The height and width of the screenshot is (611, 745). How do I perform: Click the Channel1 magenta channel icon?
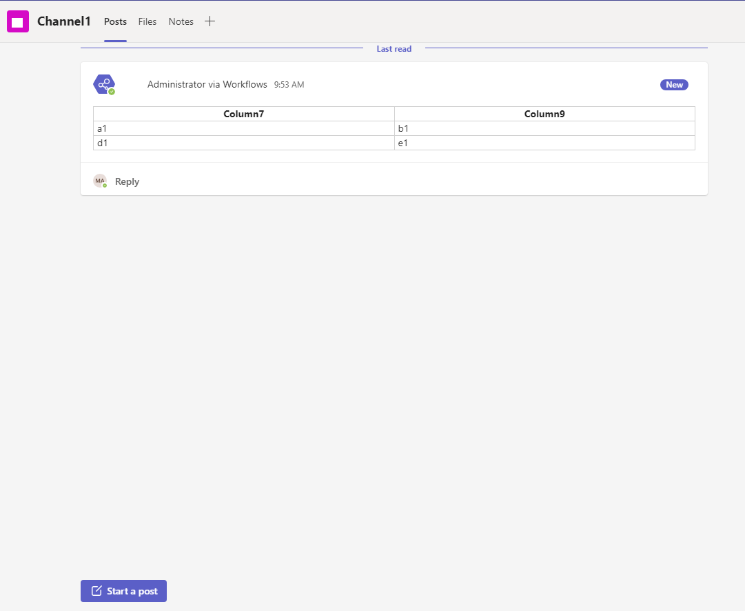pos(18,21)
